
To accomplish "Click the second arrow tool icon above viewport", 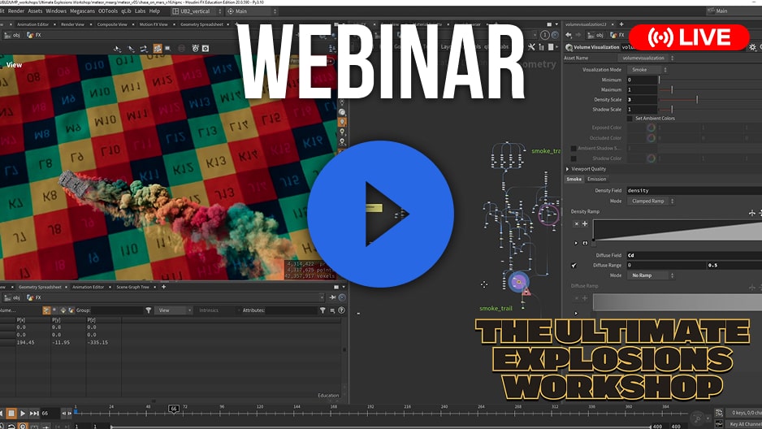I will (x=131, y=49).
